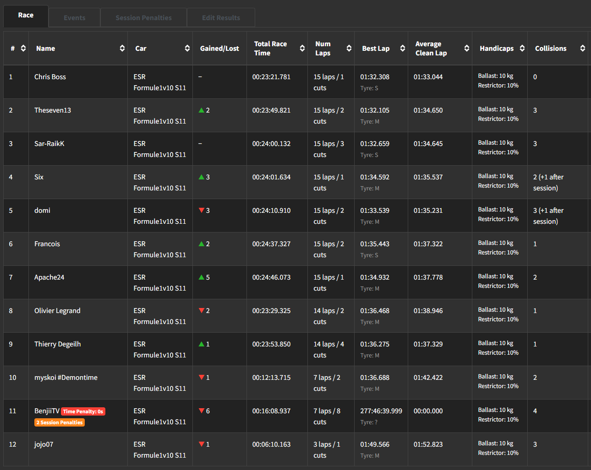Click best lap 01:32.308
This screenshot has height=470, width=591.
click(x=375, y=77)
